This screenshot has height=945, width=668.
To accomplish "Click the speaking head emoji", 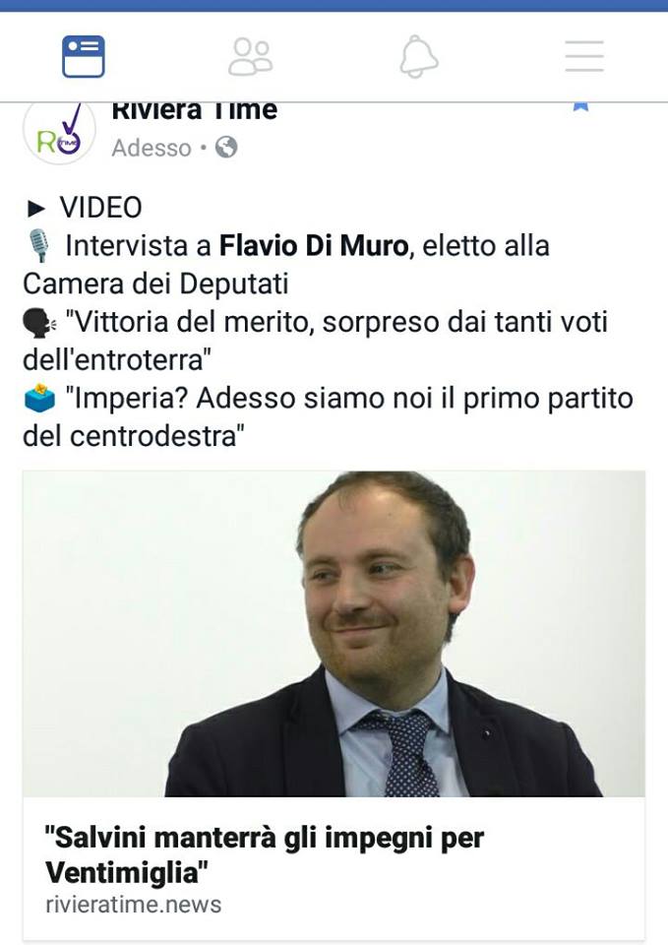I will [39, 323].
